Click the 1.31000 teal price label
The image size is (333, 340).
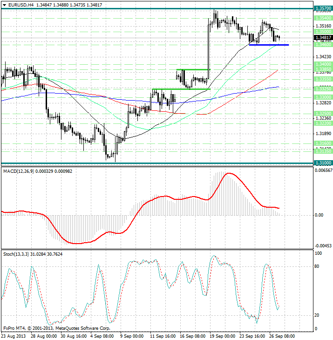tap(323, 163)
